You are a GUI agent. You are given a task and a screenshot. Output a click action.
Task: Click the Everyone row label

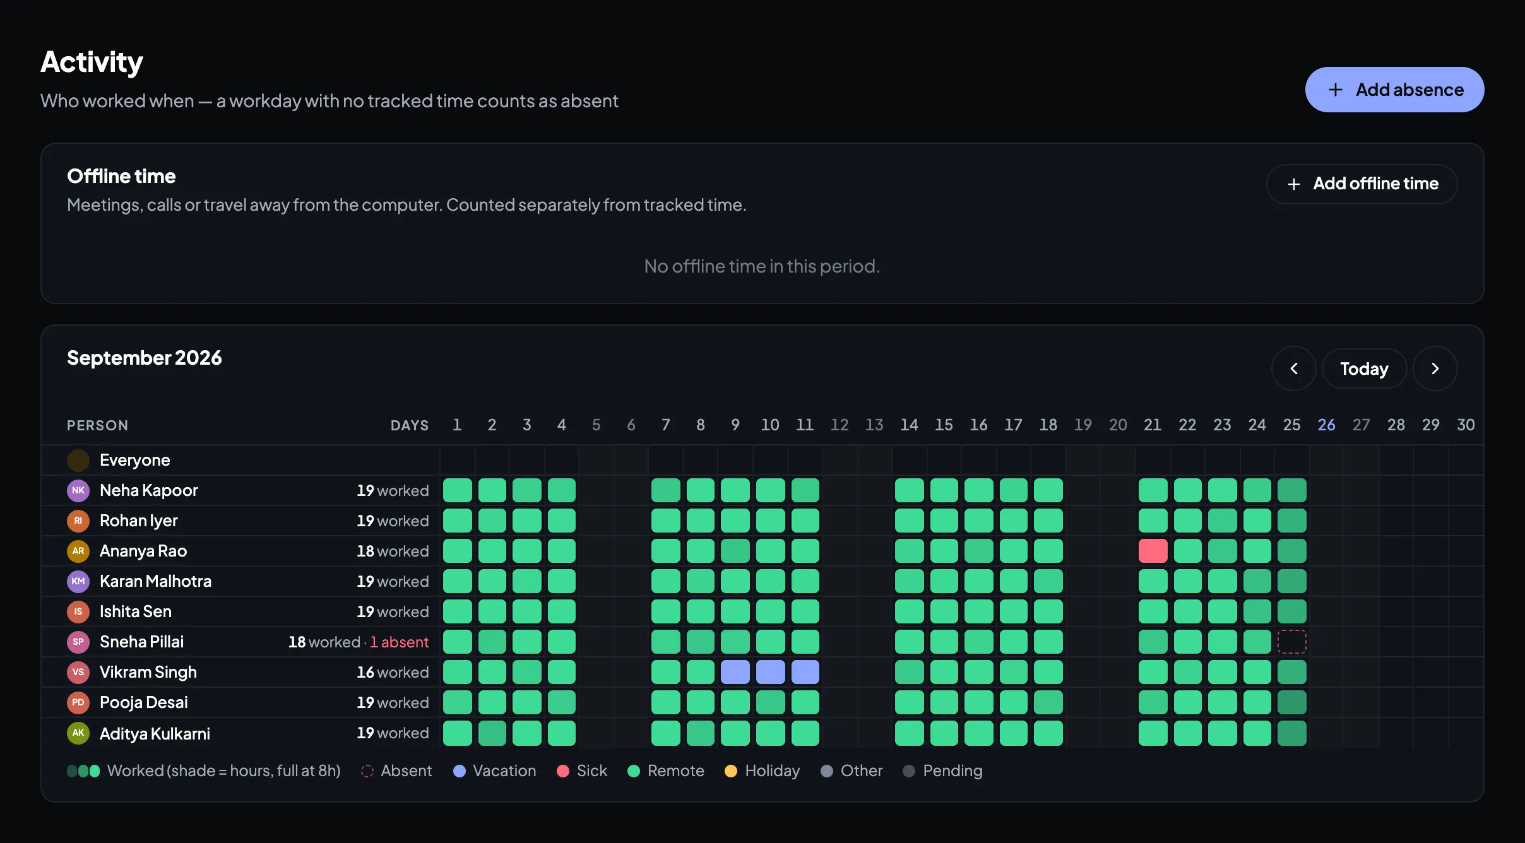(x=134, y=460)
